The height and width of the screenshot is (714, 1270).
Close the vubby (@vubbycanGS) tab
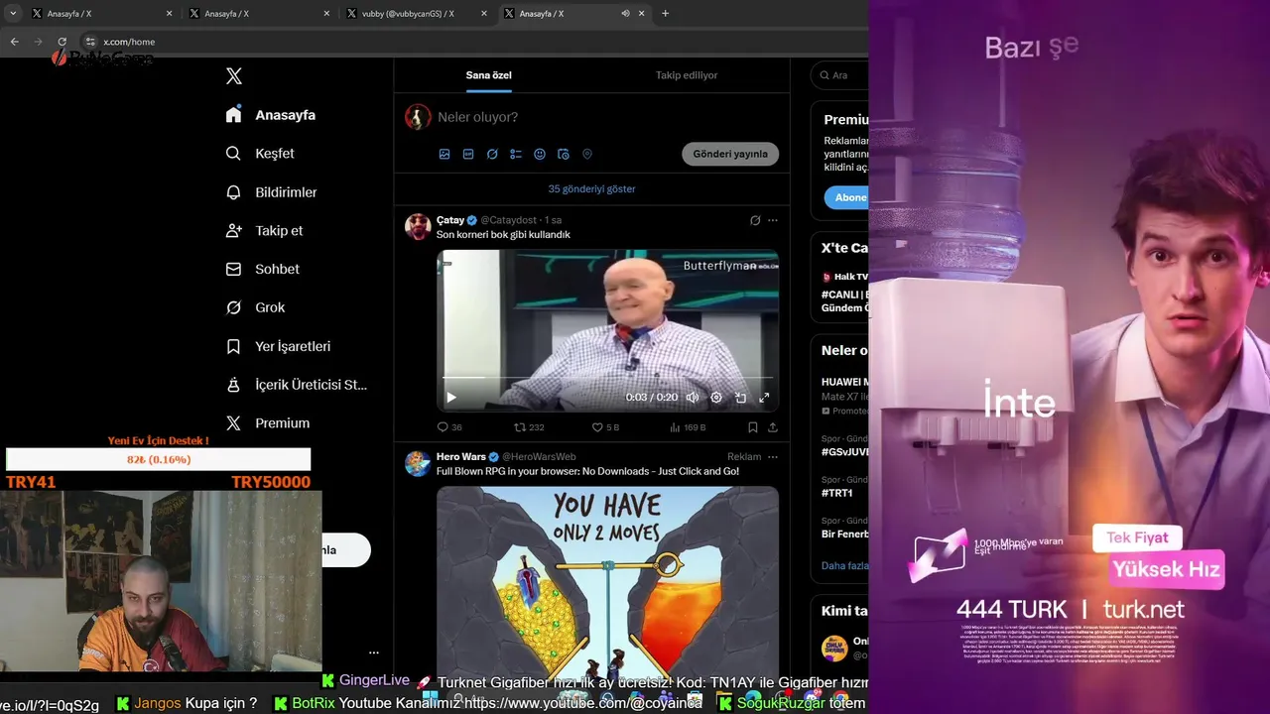[x=483, y=14]
